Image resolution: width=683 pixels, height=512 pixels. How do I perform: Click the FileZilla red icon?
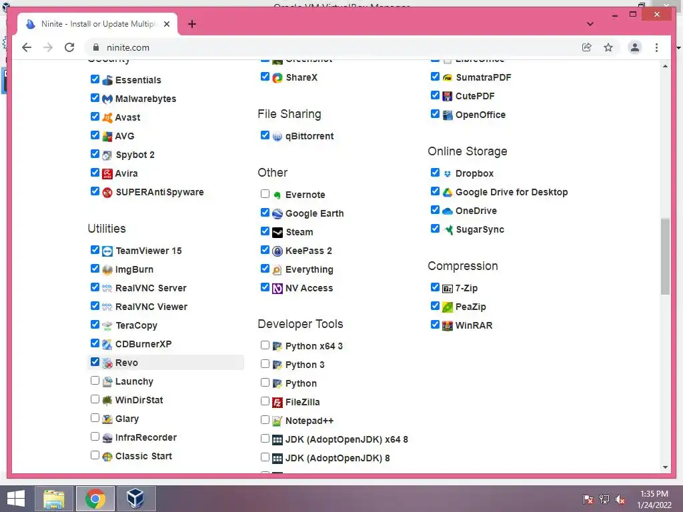pyautogui.click(x=277, y=402)
